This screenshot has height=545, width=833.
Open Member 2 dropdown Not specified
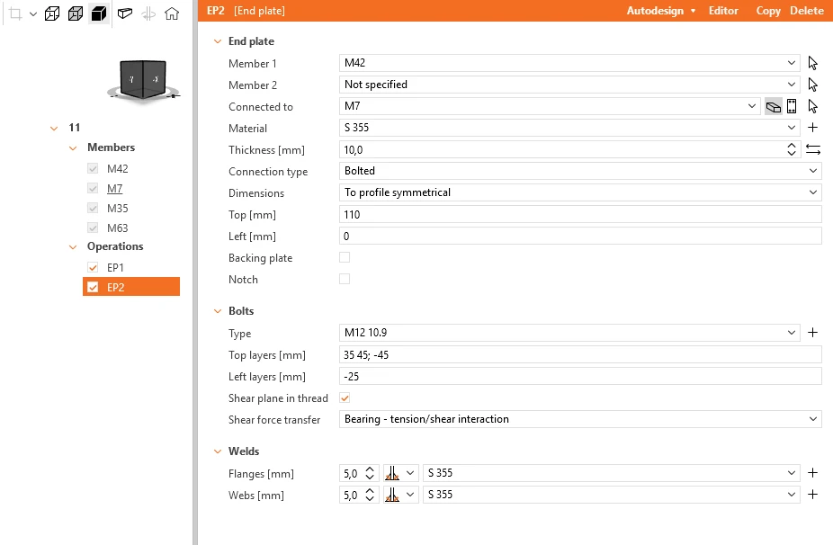569,85
